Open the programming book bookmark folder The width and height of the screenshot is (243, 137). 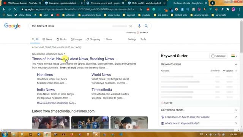pyautogui.click(x=90, y=15)
